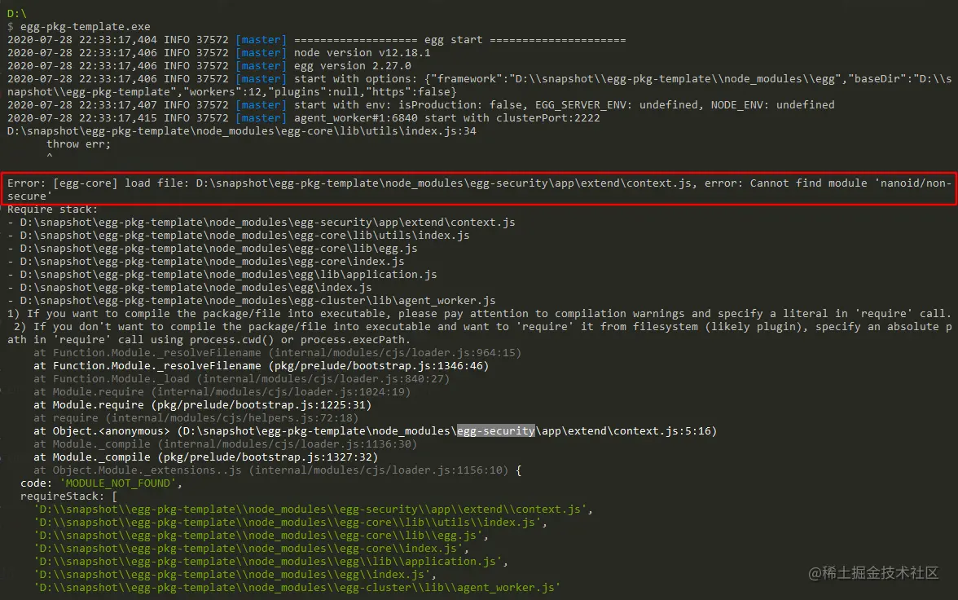Click the first [master] tag in logs

(x=261, y=40)
